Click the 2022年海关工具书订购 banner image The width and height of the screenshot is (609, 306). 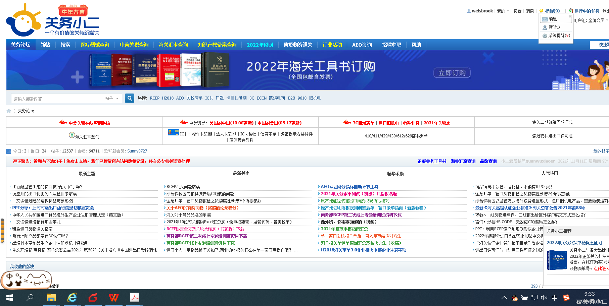[308, 70]
